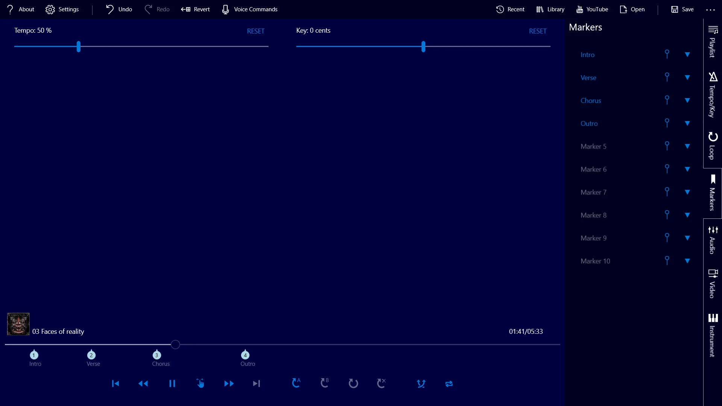This screenshot has width=722, height=406.
Task: Click the Key slider handle
Action: 423,47
